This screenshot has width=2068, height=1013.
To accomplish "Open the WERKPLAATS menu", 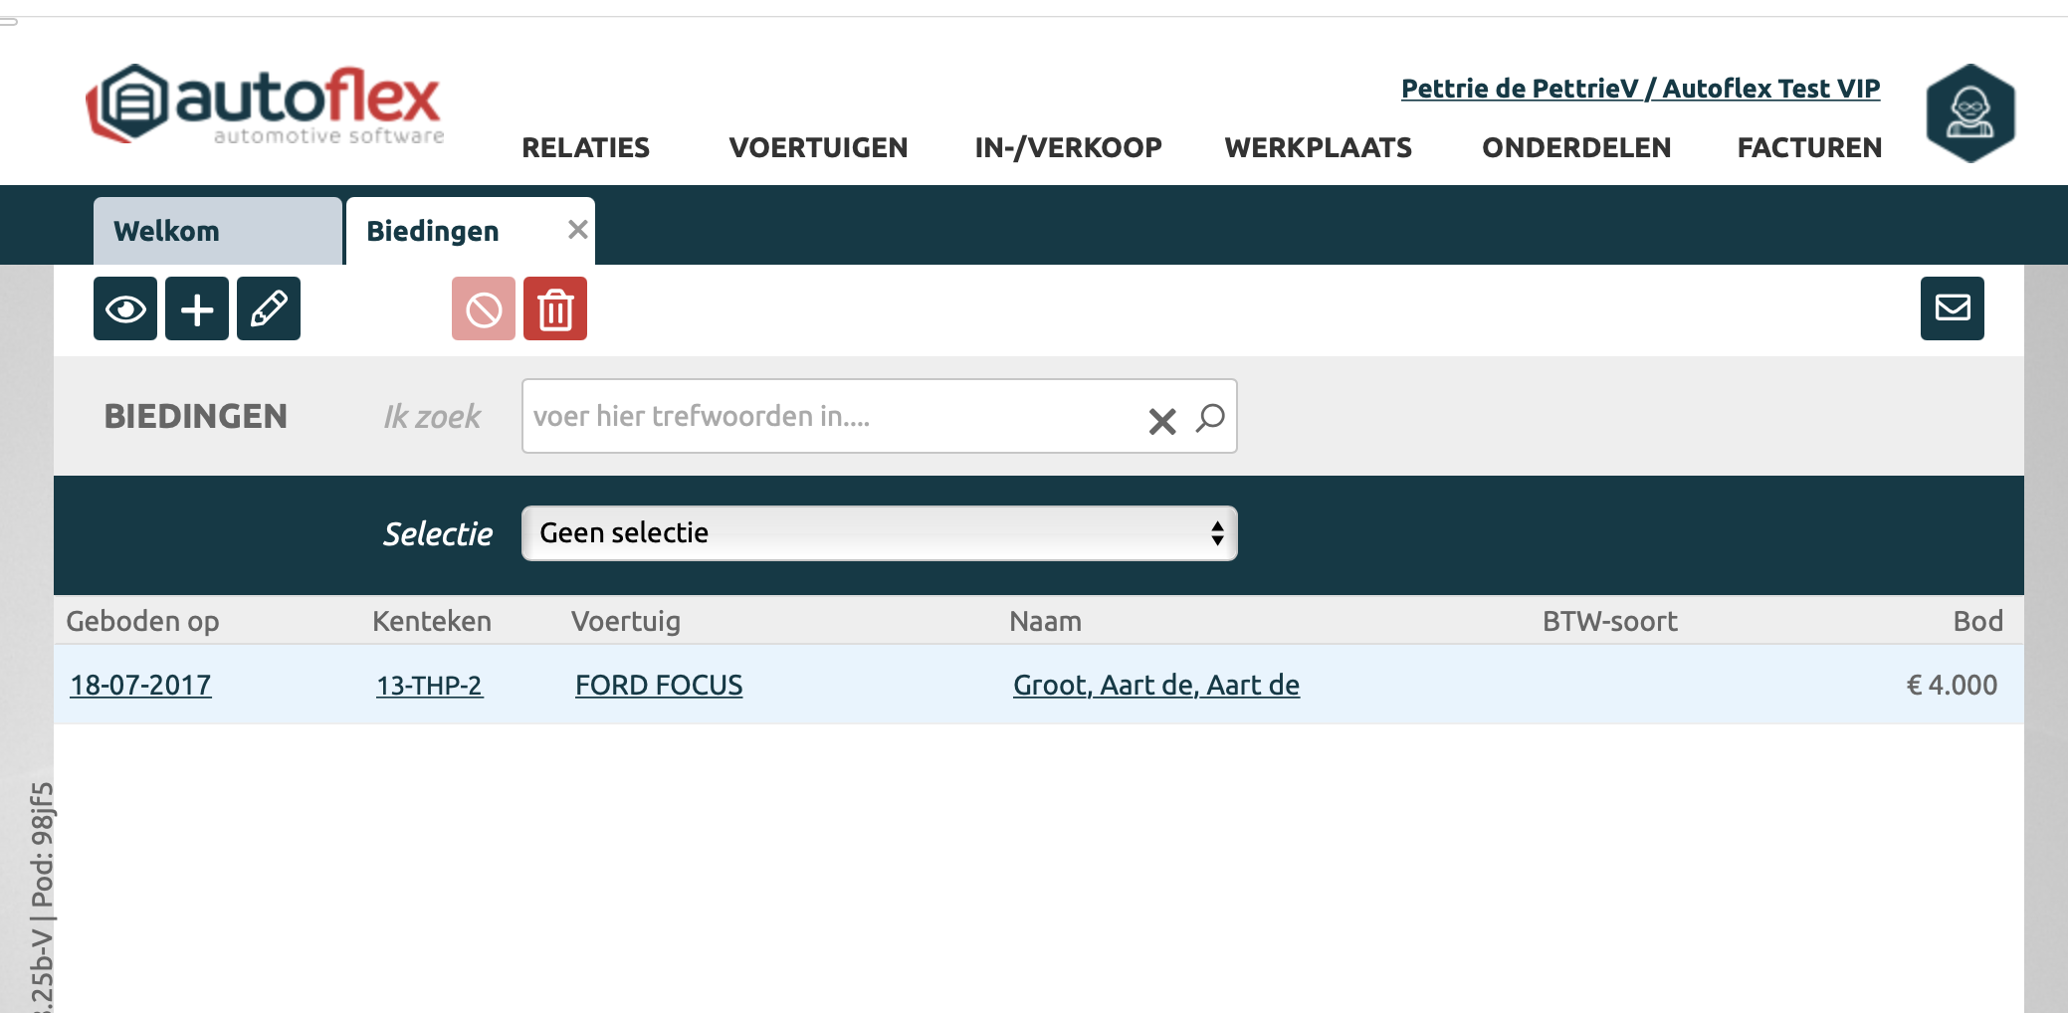I will [1318, 148].
